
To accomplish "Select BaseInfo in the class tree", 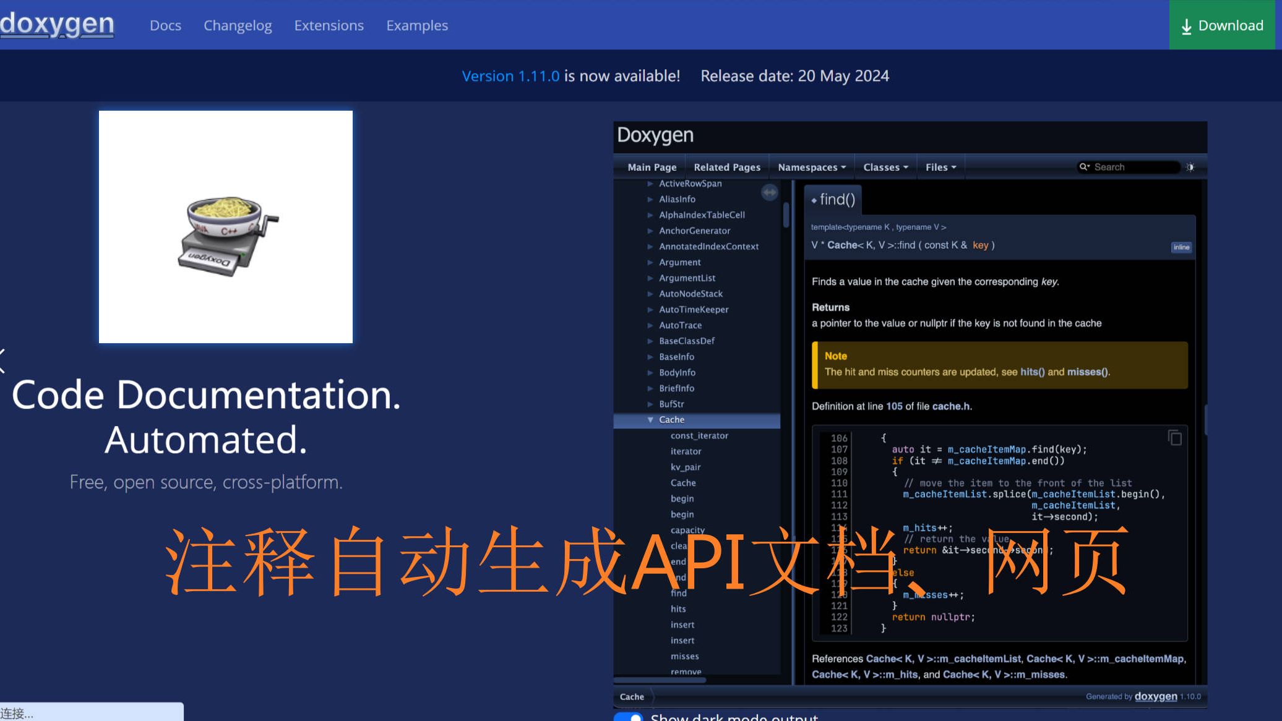I will [x=676, y=357].
